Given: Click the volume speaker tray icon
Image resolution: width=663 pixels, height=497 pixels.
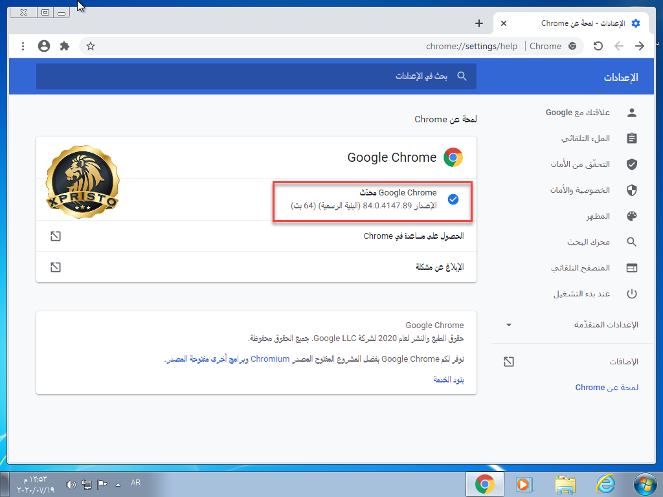Looking at the screenshot, I should click(x=71, y=485).
